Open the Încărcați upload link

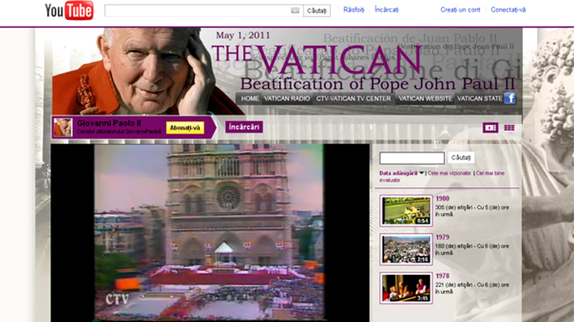click(387, 9)
